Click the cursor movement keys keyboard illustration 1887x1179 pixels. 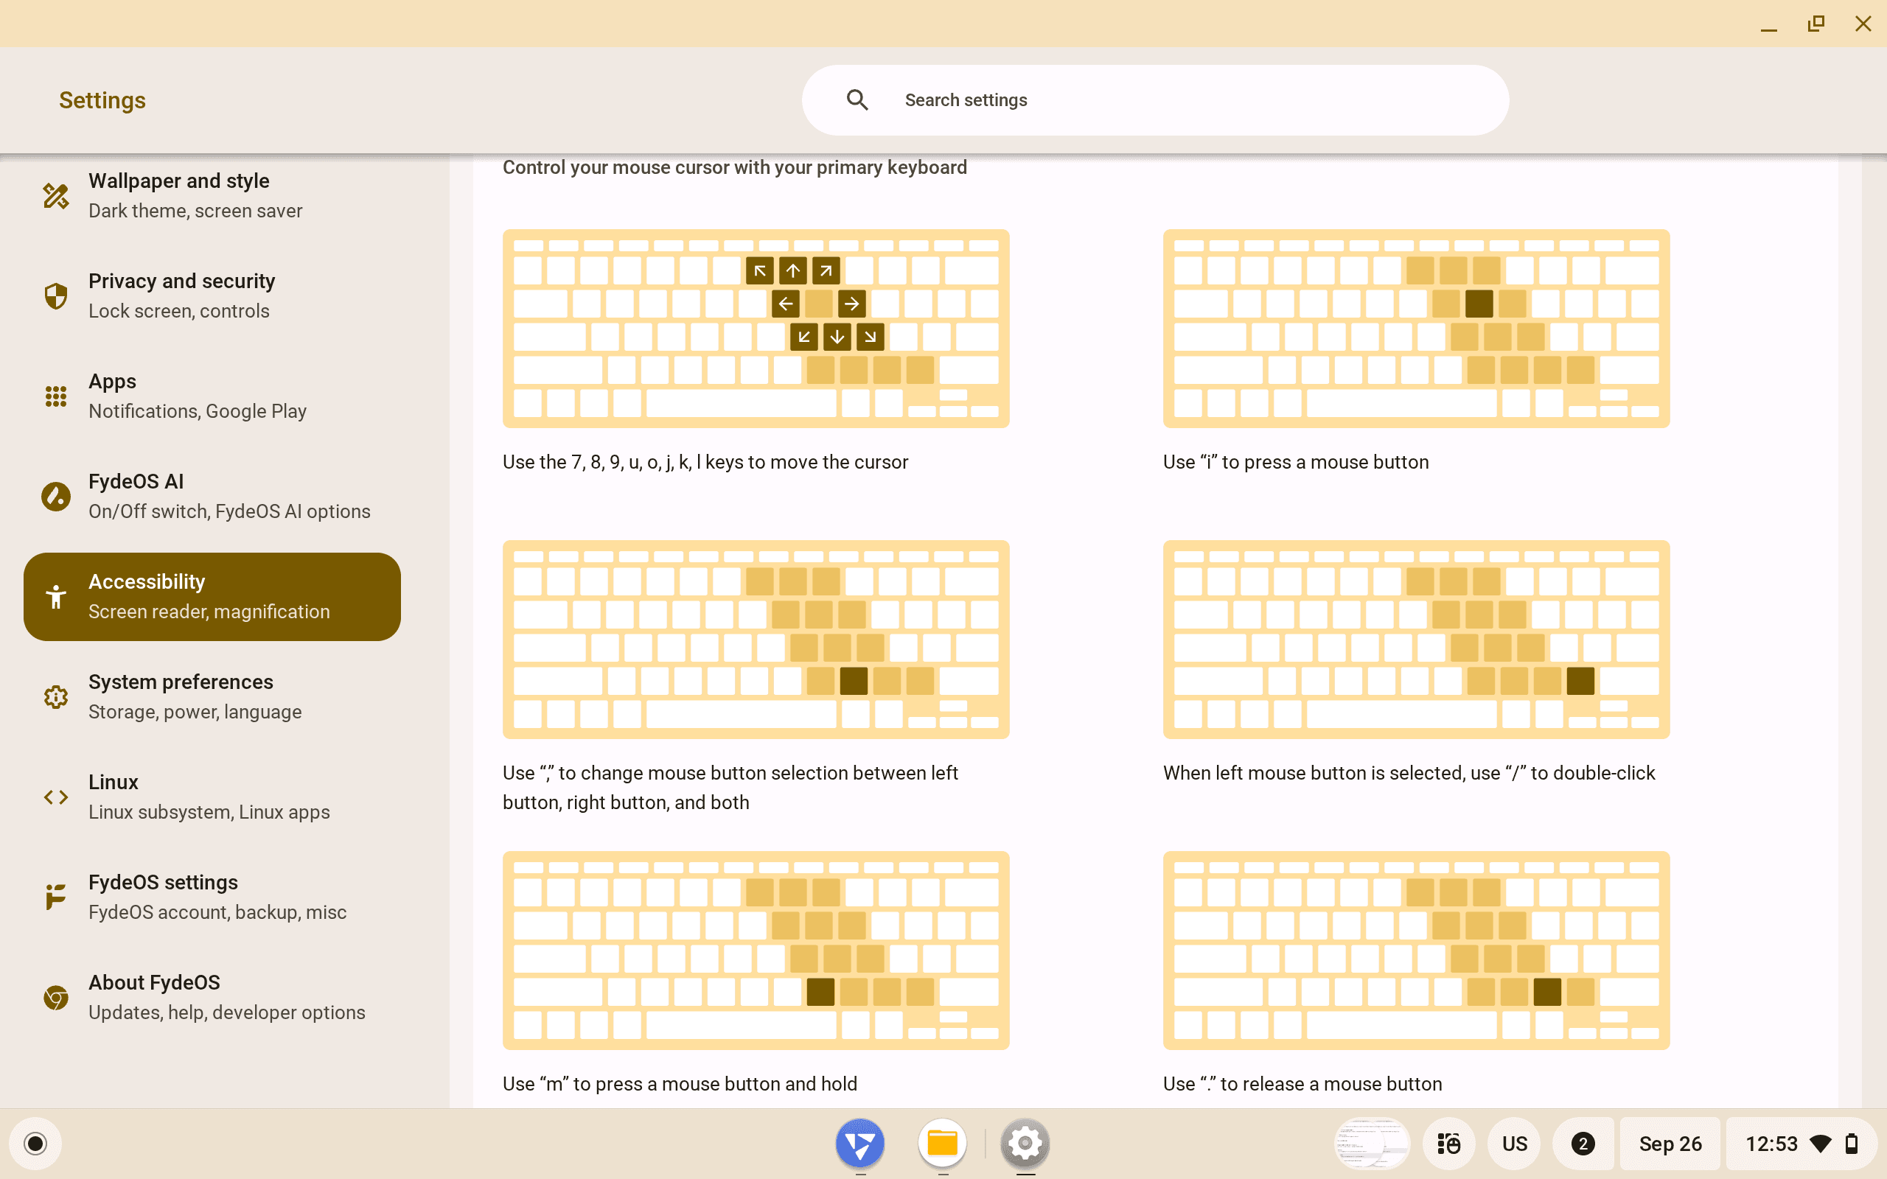pyautogui.click(x=756, y=329)
